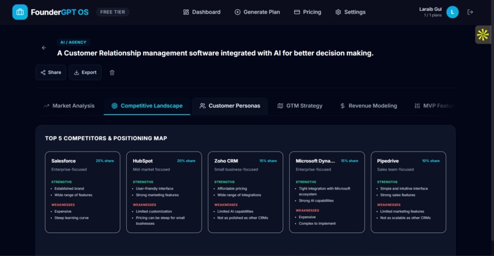Click the user avatar with letter L

452,12
